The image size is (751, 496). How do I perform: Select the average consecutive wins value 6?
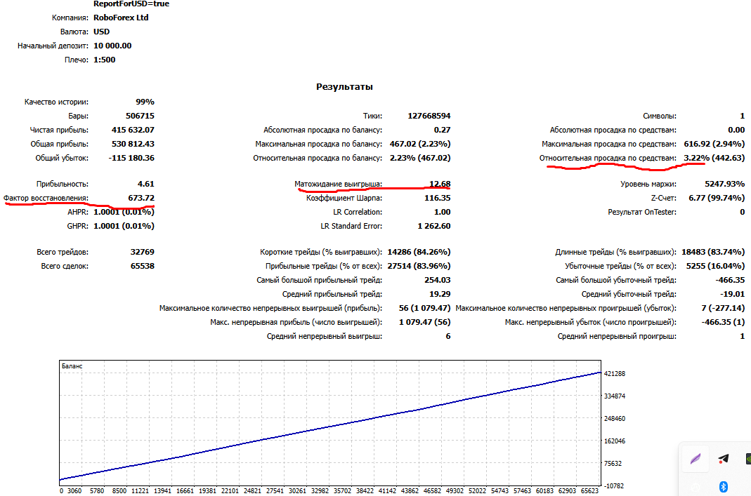(x=448, y=336)
